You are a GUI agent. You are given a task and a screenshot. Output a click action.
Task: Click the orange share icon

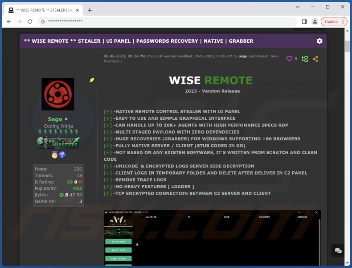(315, 59)
